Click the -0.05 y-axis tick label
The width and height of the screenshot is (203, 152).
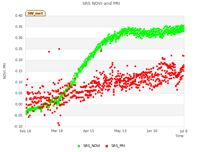(x=18, y=115)
